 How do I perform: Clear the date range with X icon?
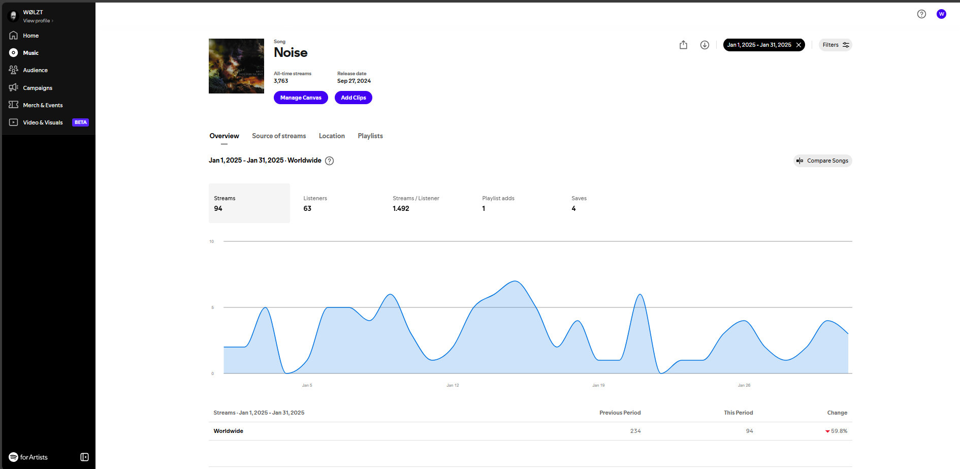pyautogui.click(x=798, y=45)
